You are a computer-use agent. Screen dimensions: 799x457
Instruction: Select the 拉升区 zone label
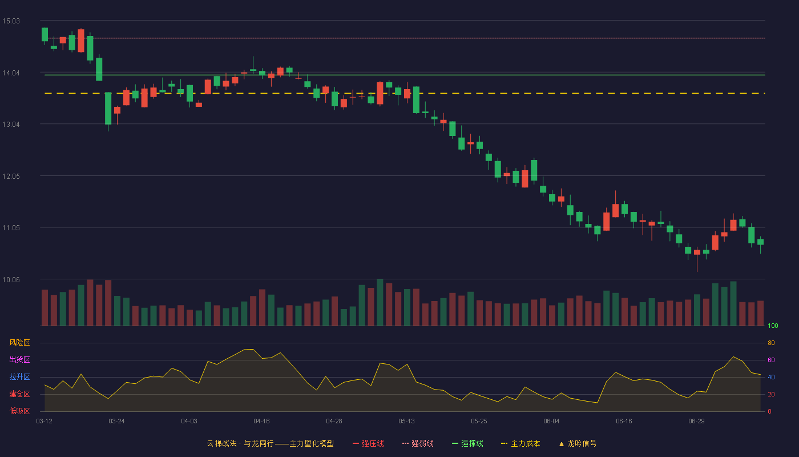point(19,377)
